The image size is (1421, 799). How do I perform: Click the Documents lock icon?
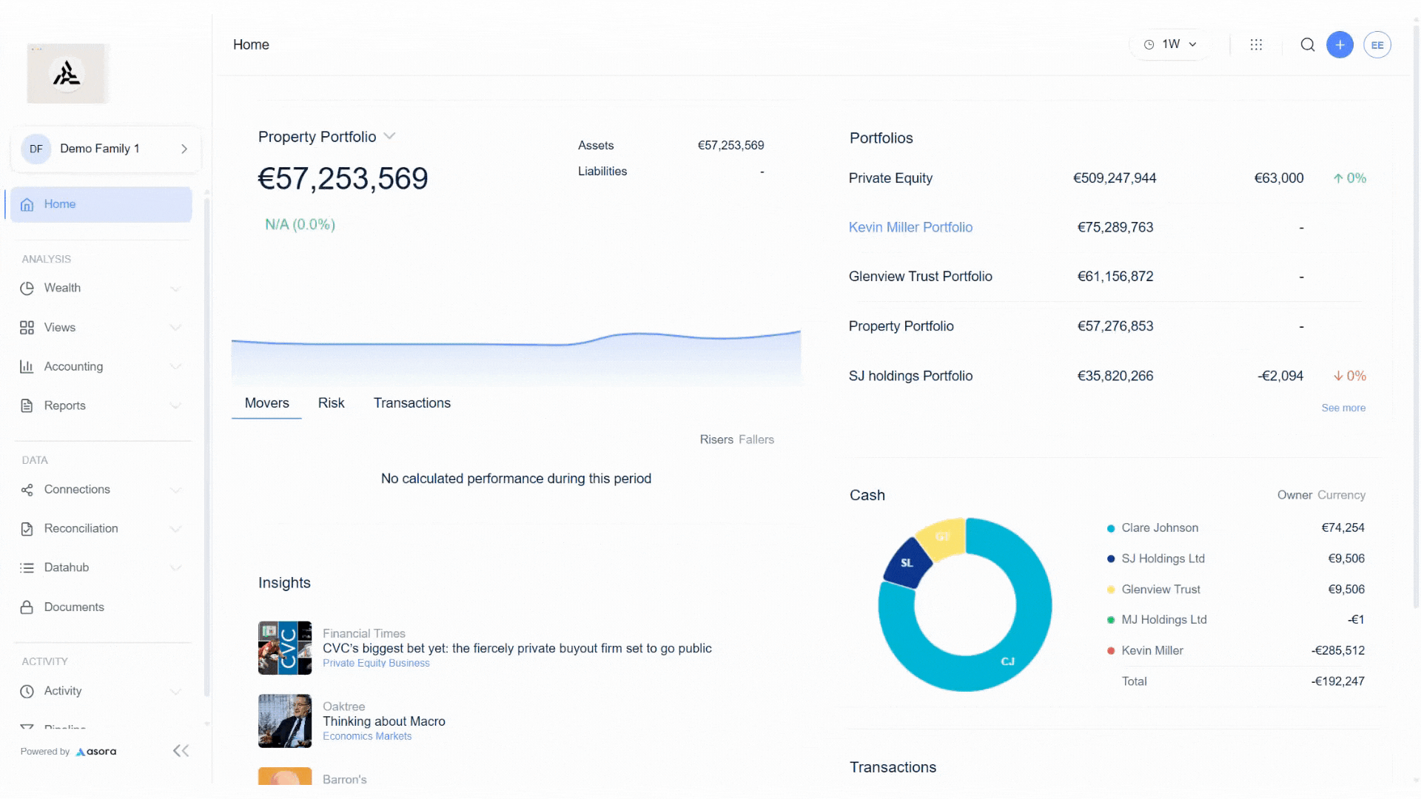point(27,607)
